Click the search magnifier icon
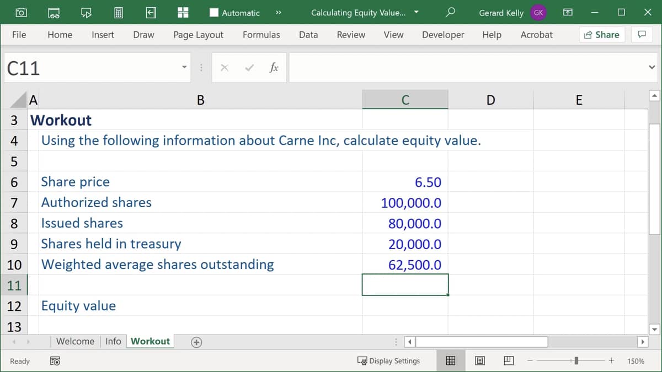 point(450,12)
